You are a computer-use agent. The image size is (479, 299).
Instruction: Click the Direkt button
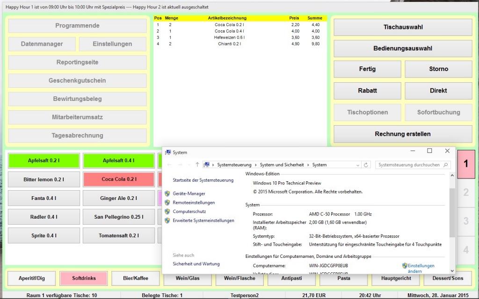tap(438, 91)
